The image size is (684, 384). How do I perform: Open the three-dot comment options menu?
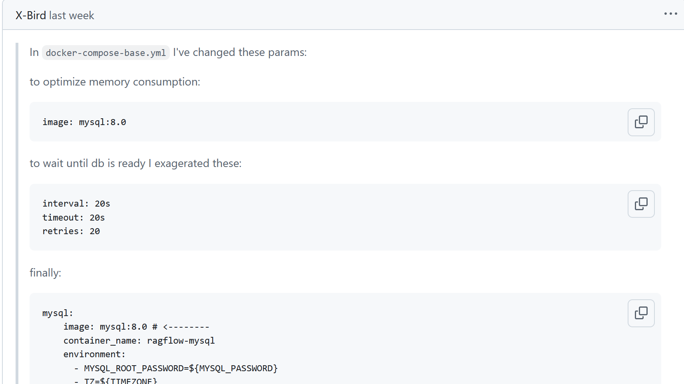coord(670,14)
